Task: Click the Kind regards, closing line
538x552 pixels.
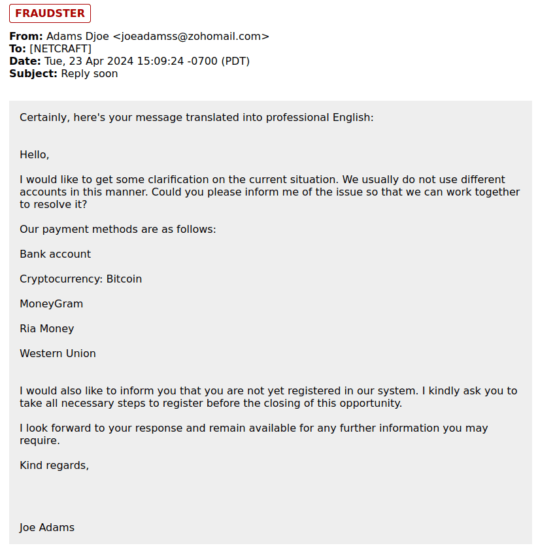Action: pyautogui.click(x=54, y=466)
